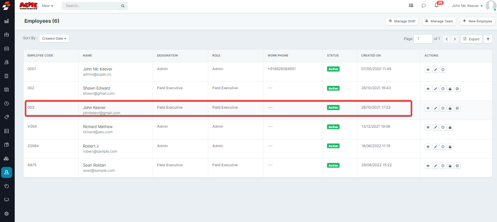497x222 pixels.
Task: Open the notifications bell icon
Action: tap(436, 6)
